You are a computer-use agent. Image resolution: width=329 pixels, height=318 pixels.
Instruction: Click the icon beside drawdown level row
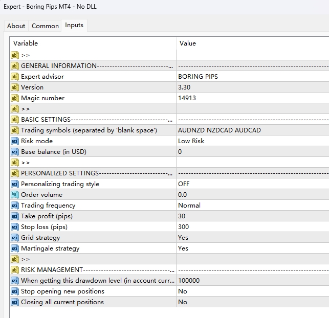click(x=15, y=281)
